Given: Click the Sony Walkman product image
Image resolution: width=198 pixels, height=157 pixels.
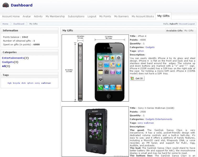Looking at the screenshot, I should (x=95, y=132).
